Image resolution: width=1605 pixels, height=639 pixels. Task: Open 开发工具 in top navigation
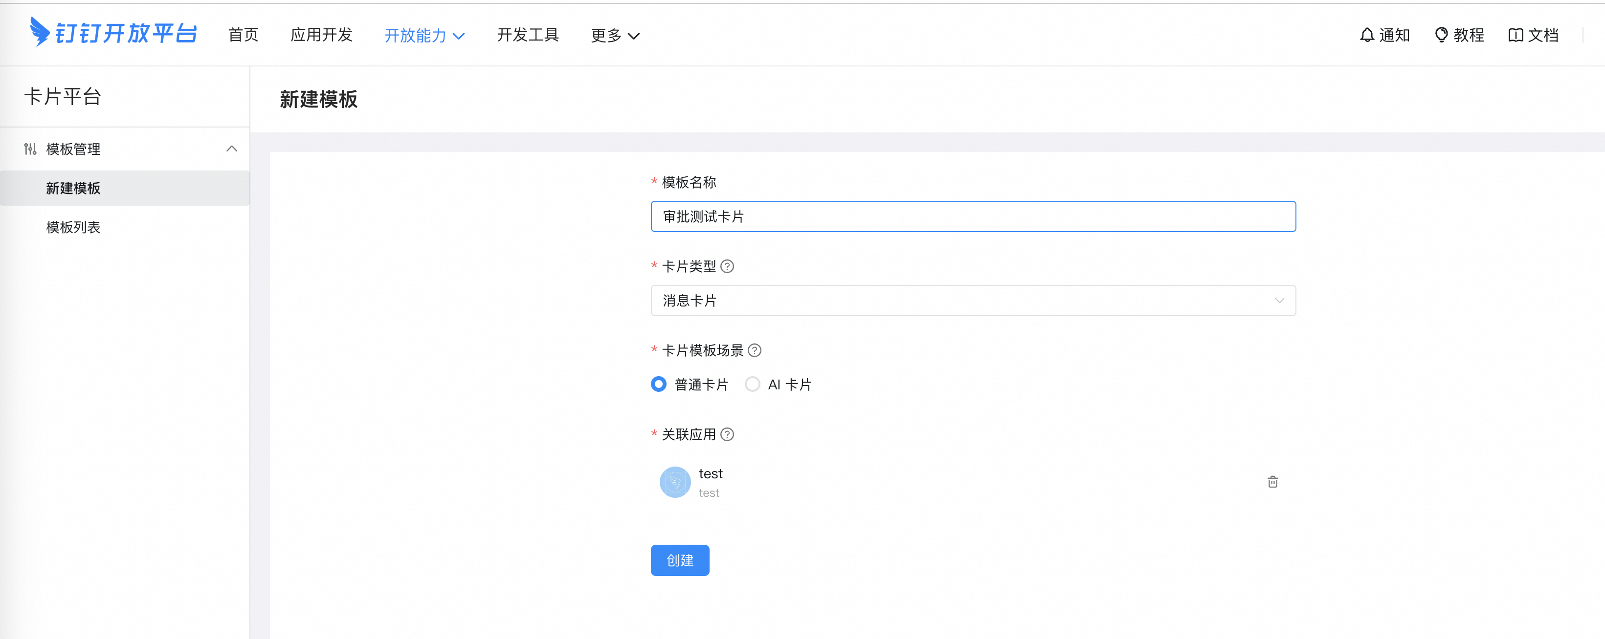[x=528, y=35]
